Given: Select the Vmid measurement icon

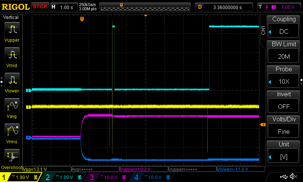Looking at the screenshot, I should tap(12, 55).
